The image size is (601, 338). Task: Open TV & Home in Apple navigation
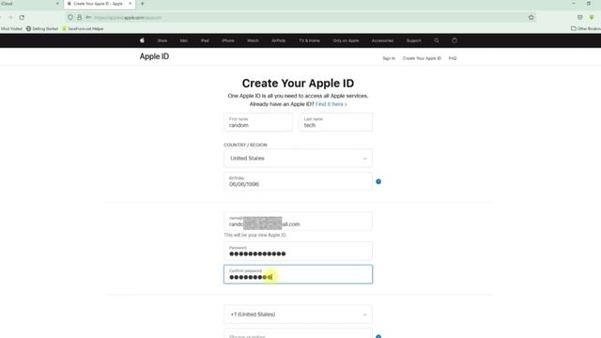click(309, 40)
